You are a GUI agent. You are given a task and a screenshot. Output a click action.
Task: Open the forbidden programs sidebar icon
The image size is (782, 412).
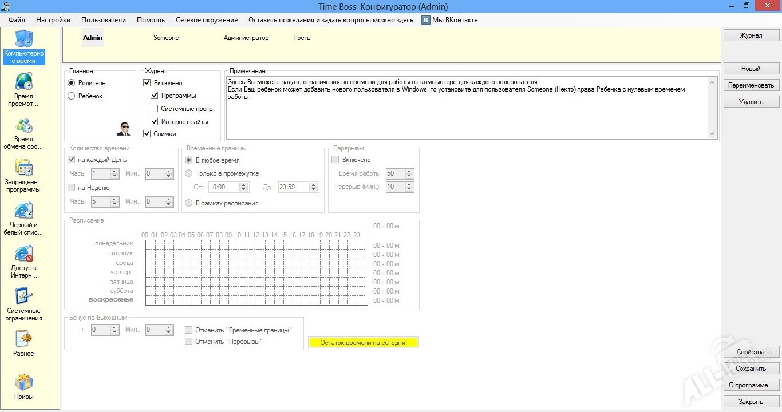(x=23, y=168)
